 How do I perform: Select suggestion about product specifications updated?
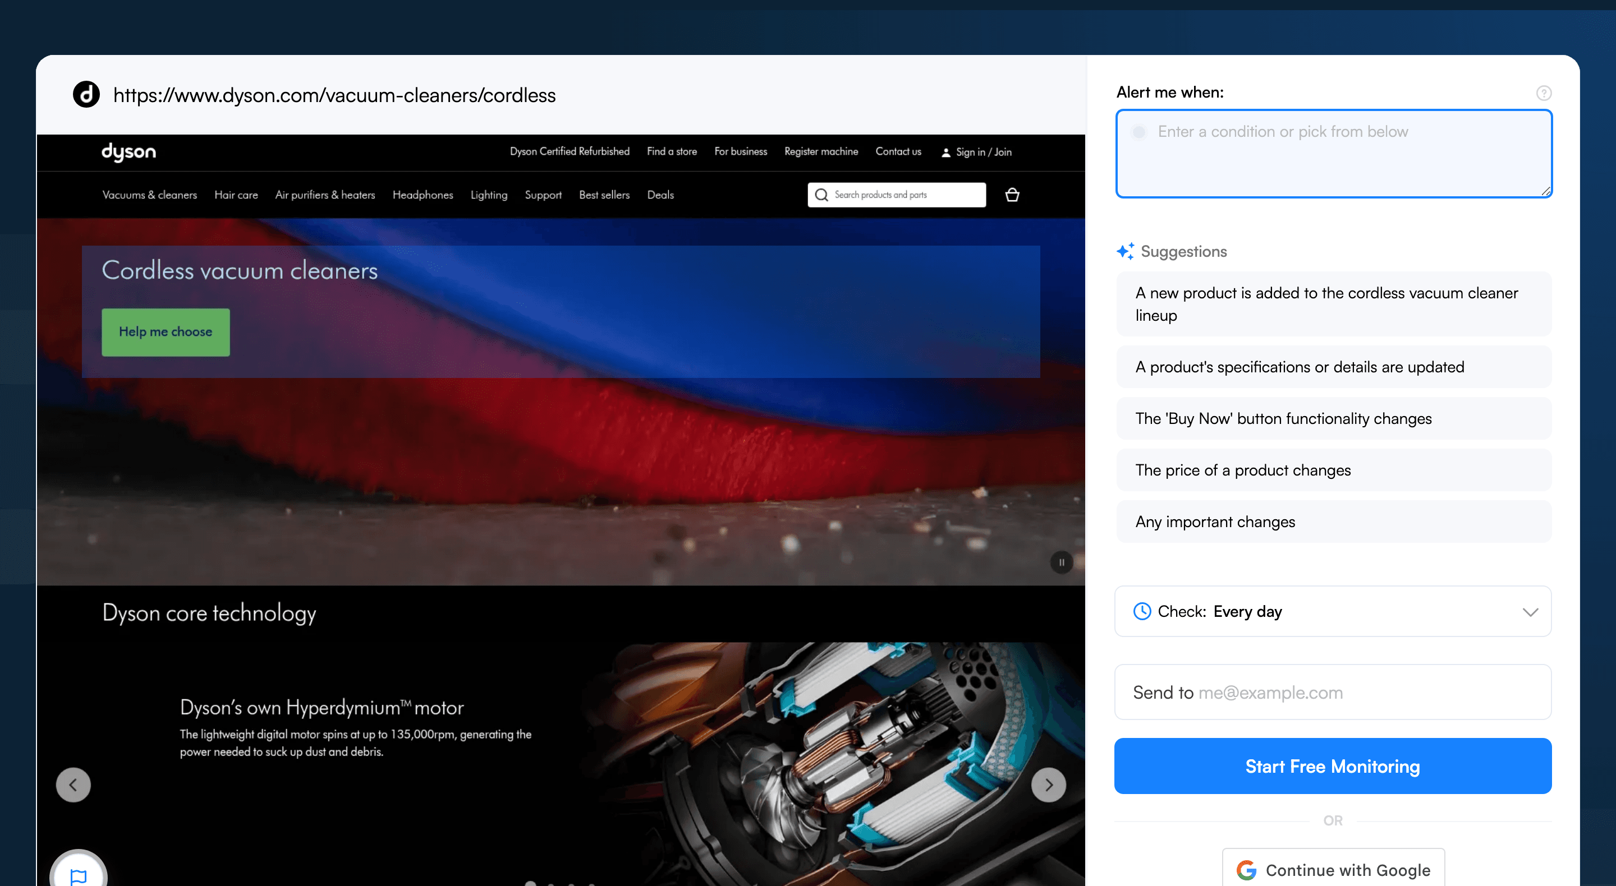[1333, 367]
